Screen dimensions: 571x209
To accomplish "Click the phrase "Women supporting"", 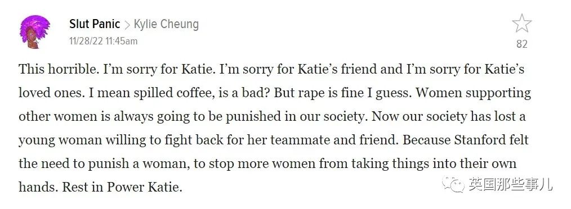I will tap(474, 93).
